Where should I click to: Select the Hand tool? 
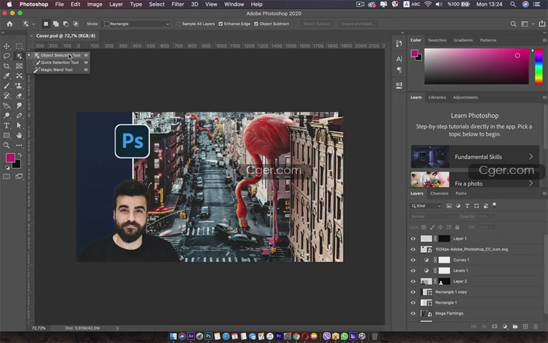point(19,135)
